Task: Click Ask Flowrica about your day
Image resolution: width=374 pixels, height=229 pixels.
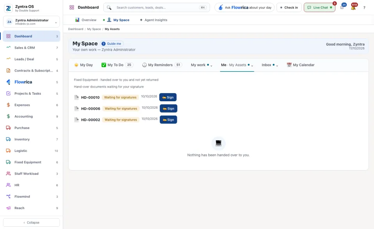Action: [245, 7]
